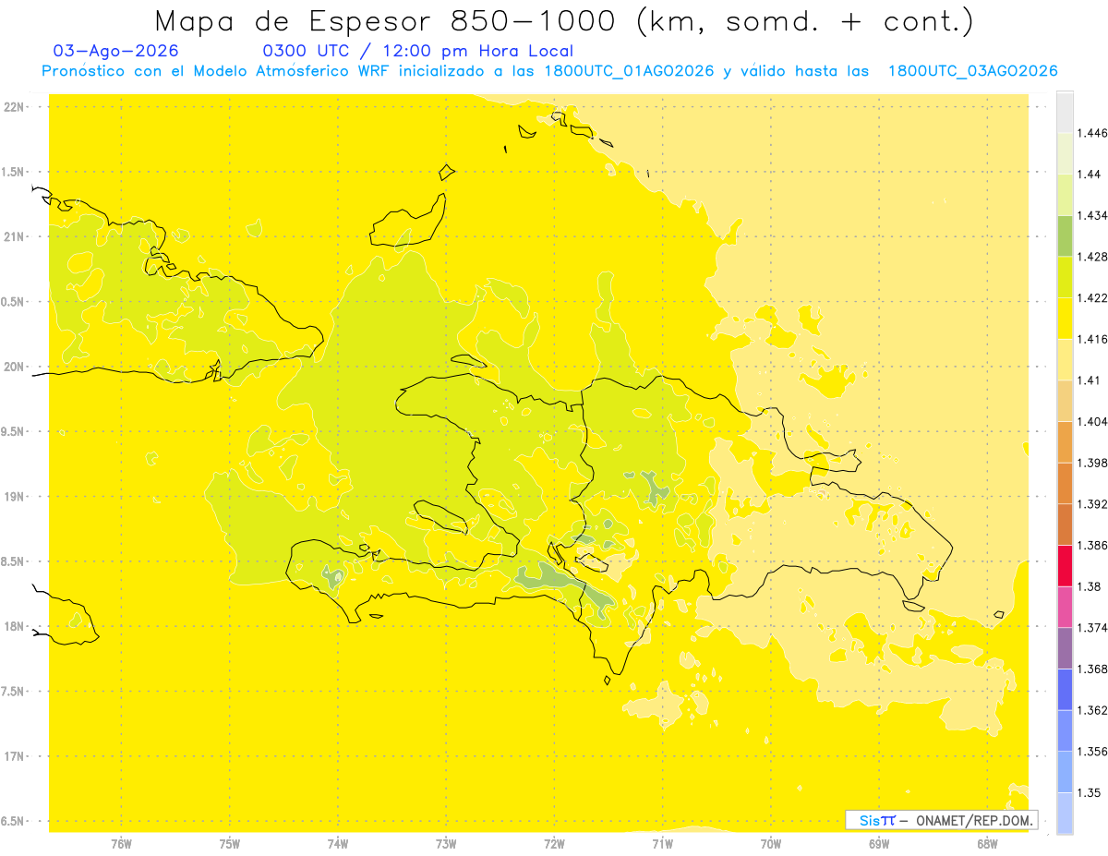Click the 71W longitude label

662,844
